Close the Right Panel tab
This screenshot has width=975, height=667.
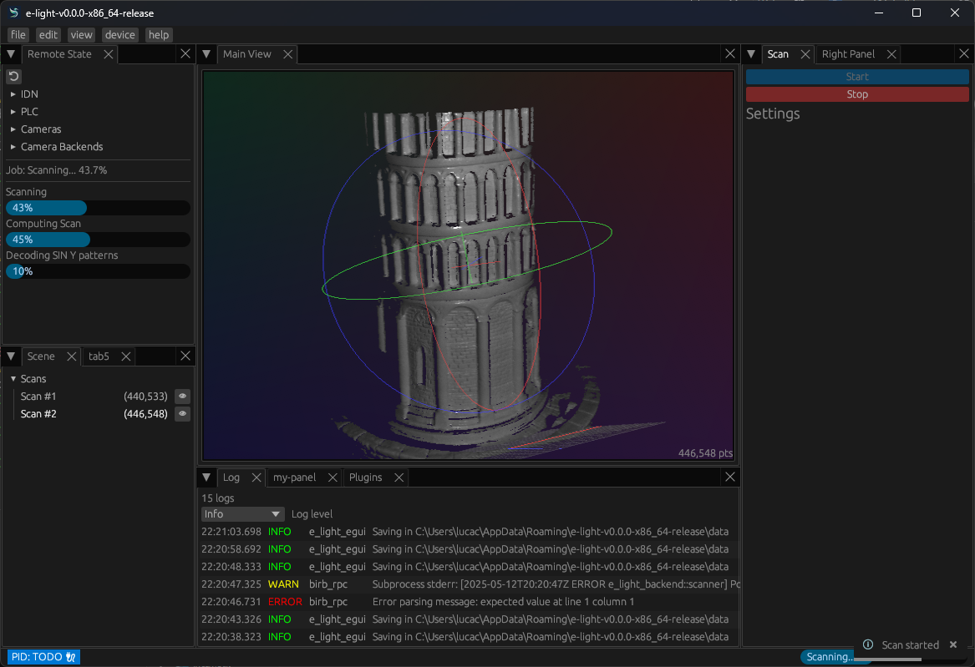tap(891, 54)
